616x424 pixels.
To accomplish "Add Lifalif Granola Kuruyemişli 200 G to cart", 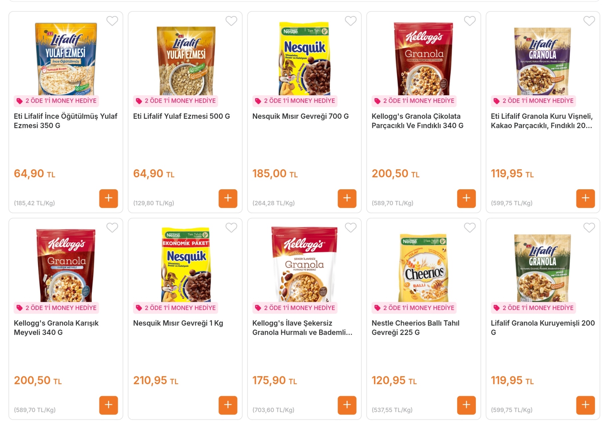I will click(585, 405).
